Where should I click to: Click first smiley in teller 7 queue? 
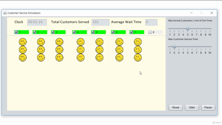coord(138,42)
